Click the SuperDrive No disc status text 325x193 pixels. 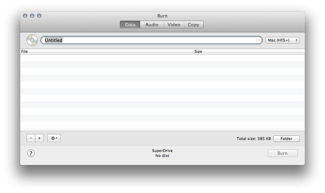pyautogui.click(x=162, y=153)
